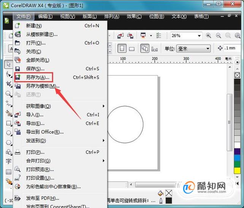The image size is (244, 208).
Task: Open the 文本(X) menu
Action: point(179,16)
